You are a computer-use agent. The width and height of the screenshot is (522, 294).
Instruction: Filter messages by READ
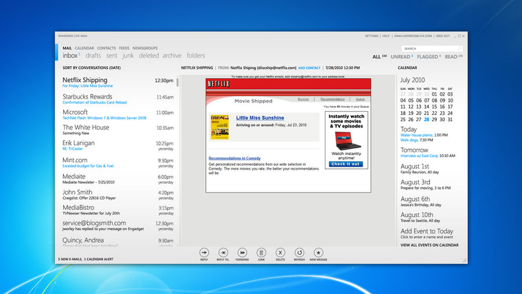pyautogui.click(x=451, y=57)
